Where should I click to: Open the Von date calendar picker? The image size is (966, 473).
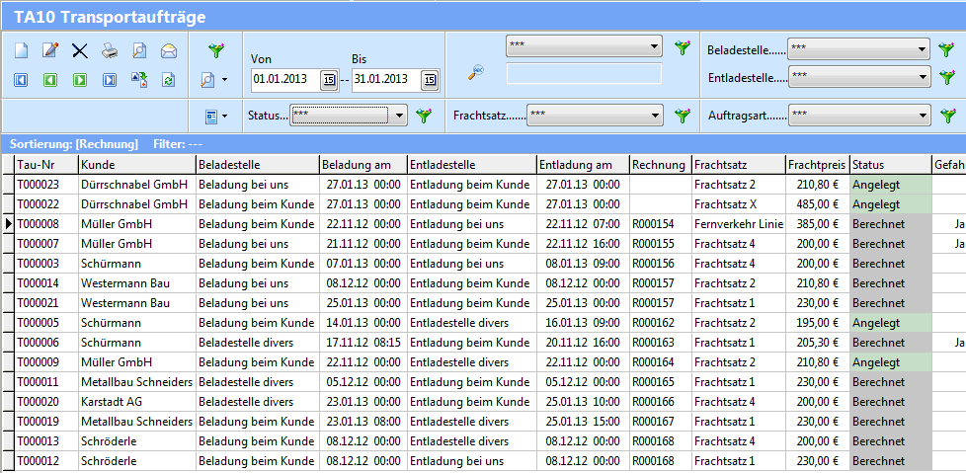330,80
